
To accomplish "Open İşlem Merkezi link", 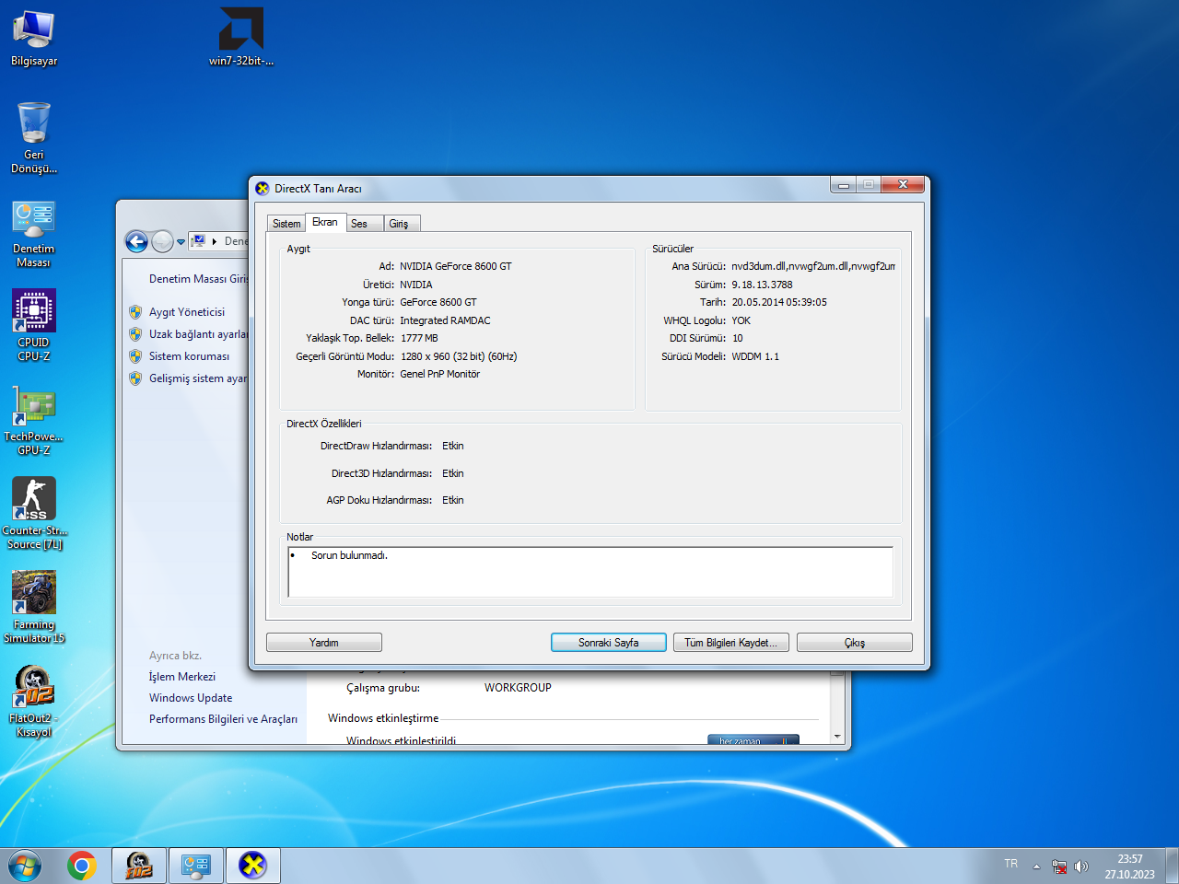I will click(x=182, y=677).
